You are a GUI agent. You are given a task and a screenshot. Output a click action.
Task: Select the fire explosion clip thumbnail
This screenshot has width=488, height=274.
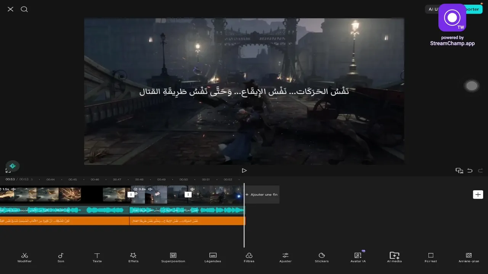70,194
